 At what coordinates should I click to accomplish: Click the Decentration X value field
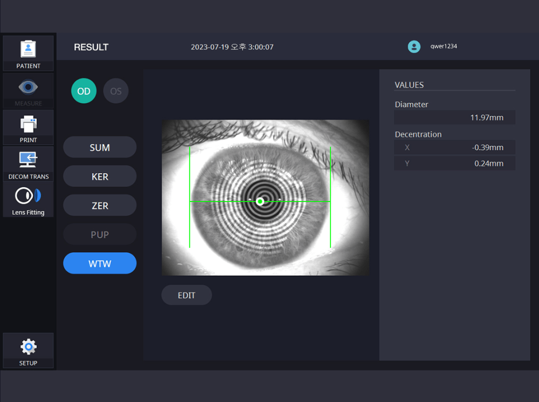[455, 147]
